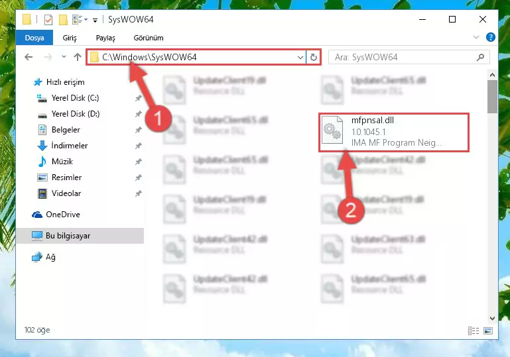Click the folder icon in the address bar
The width and height of the screenshot is (510, 357).
point(94,58)
